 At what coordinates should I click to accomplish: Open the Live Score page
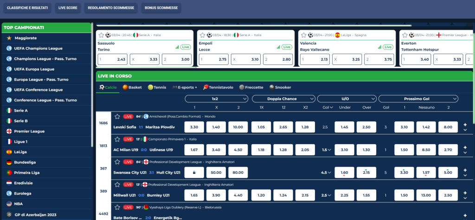(x=68, y=8)
